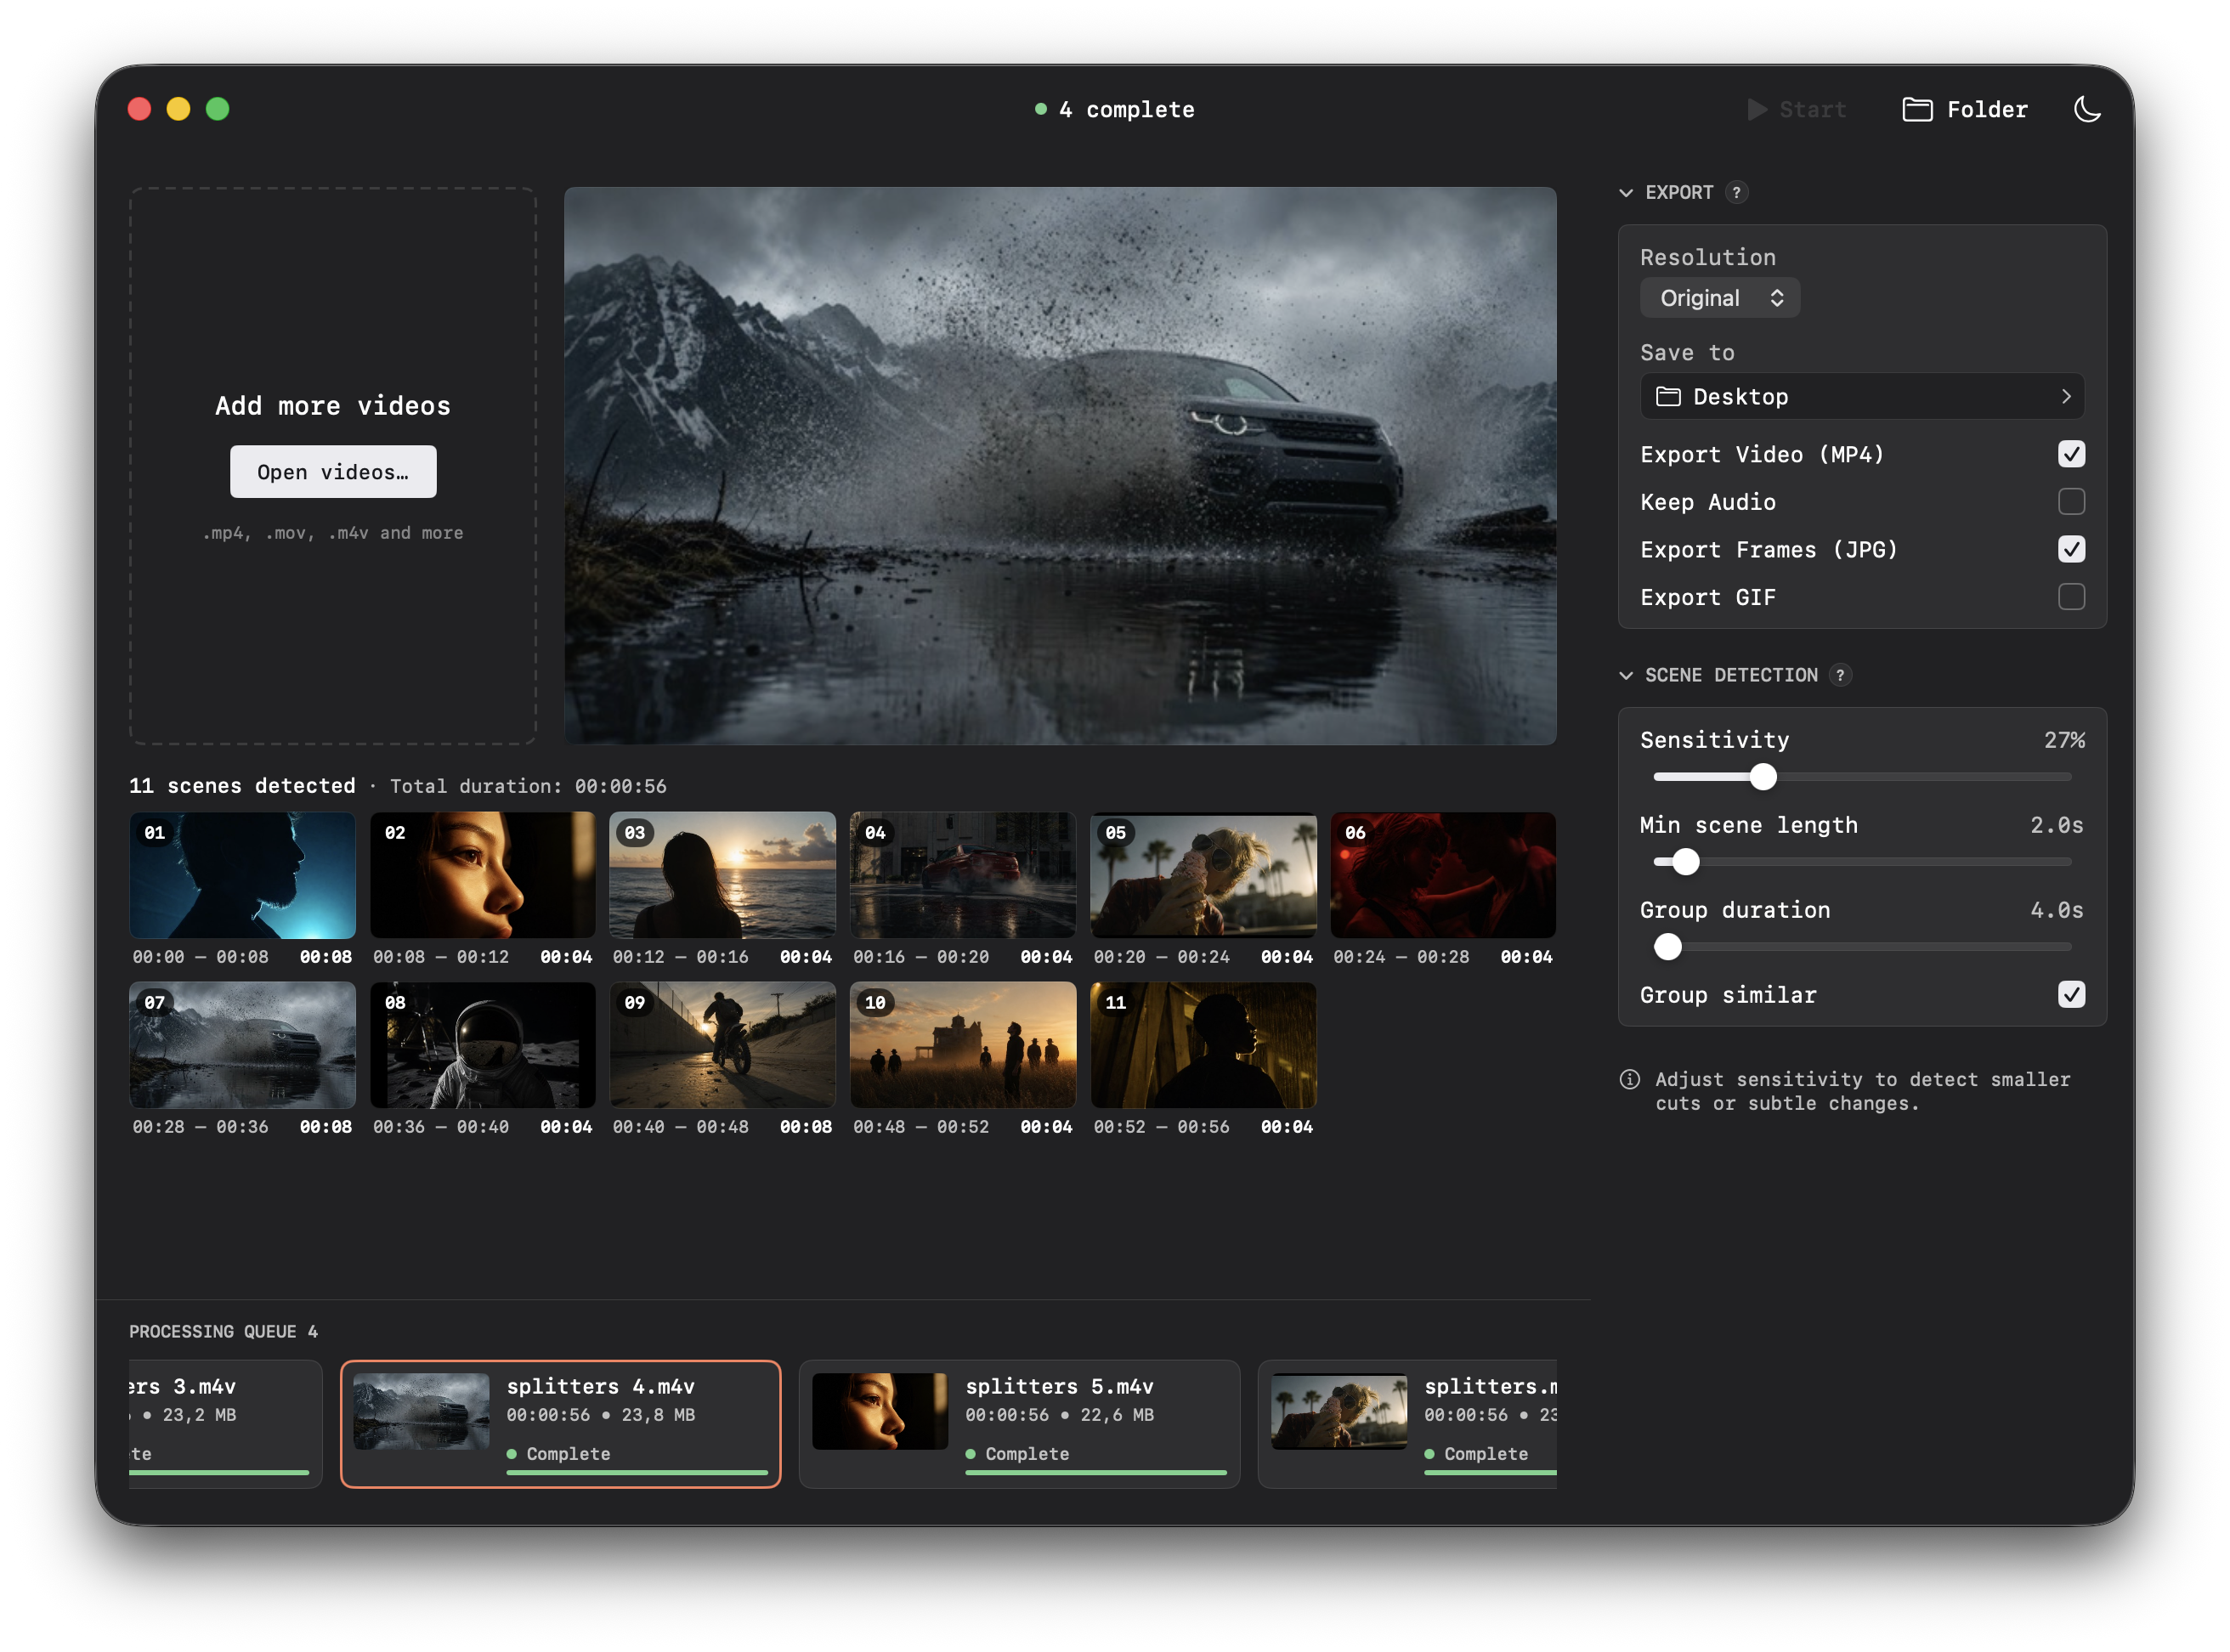Viewport: 2230px width, 1652px height.
Task: Click the Group duration slider handle
Action: pyautogui.click(x=1668, y=947)
